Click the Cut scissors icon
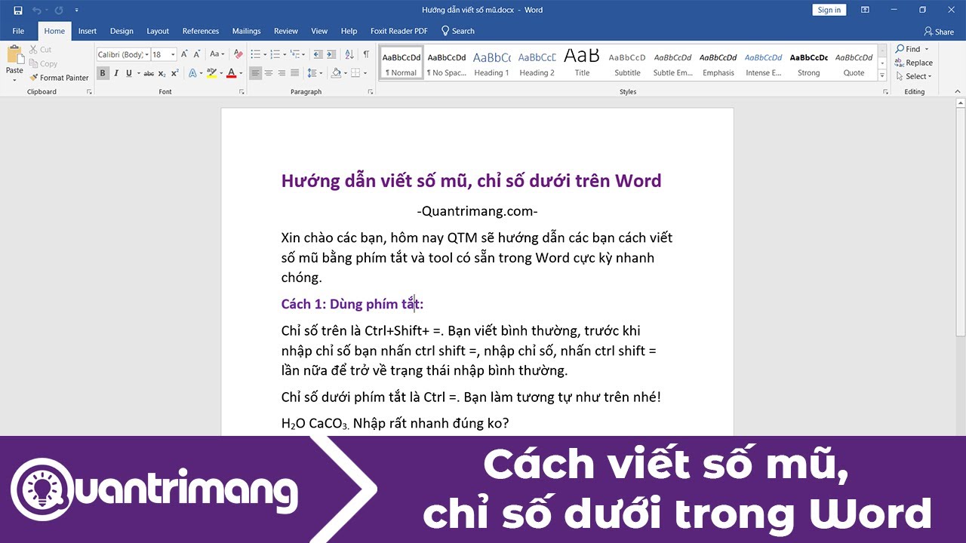The height and width of the screenshot is (543, 966). [x=34, y=50]
